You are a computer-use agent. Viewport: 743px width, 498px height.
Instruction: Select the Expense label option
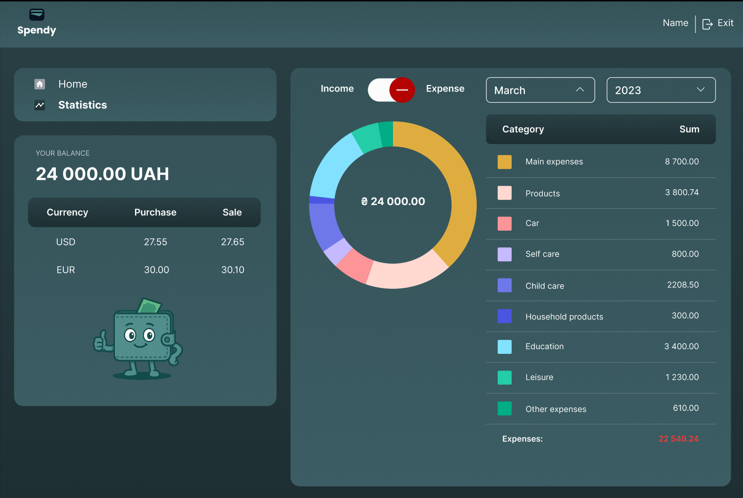click(445, 89)
